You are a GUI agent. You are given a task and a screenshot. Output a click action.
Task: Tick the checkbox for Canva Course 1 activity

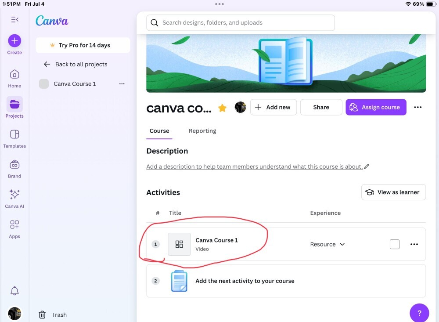[x=395, y=244]
